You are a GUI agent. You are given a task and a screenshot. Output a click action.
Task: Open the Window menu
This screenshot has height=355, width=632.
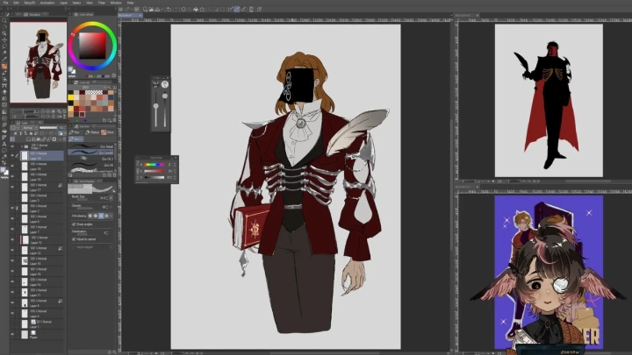[x=116, y=3]
